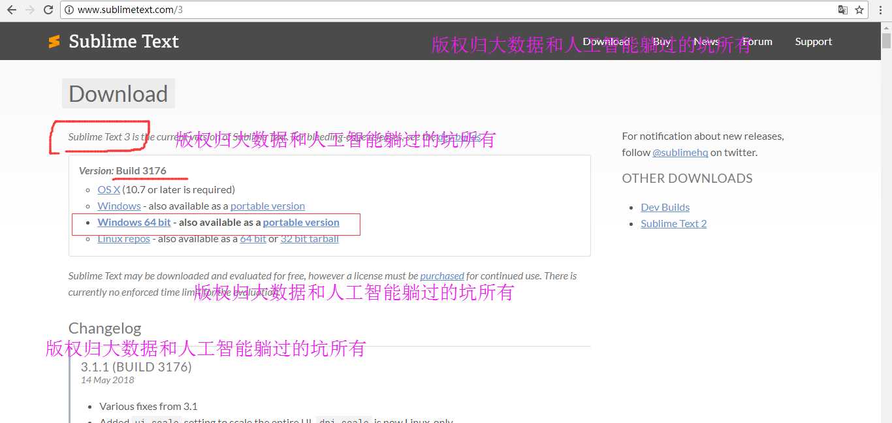Click the Changelog heading

coord(104,328)
